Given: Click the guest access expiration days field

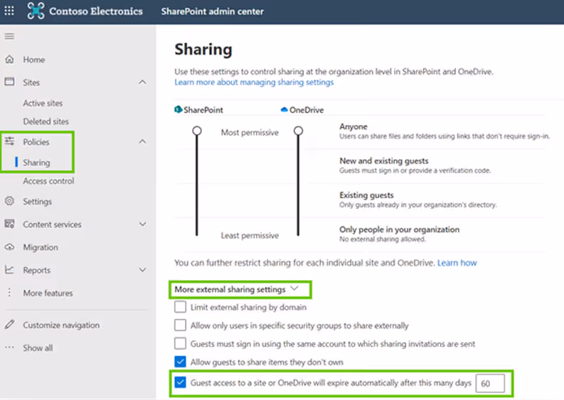Looking at the screenshot, I should (x=490, y=383).
